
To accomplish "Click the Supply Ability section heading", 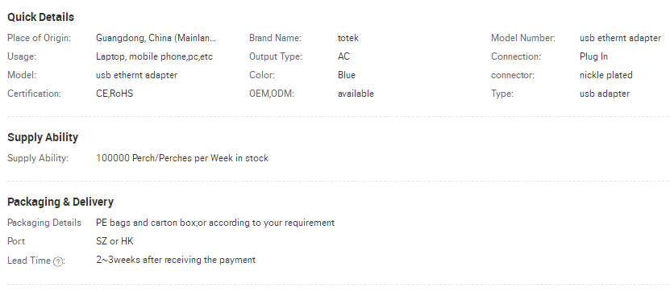I will pyautogui.click(x=43, y=137).
